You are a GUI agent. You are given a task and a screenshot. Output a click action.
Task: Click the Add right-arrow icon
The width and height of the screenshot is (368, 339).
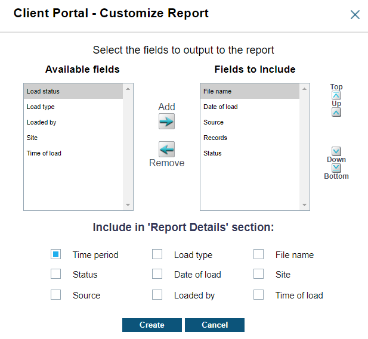166,122
